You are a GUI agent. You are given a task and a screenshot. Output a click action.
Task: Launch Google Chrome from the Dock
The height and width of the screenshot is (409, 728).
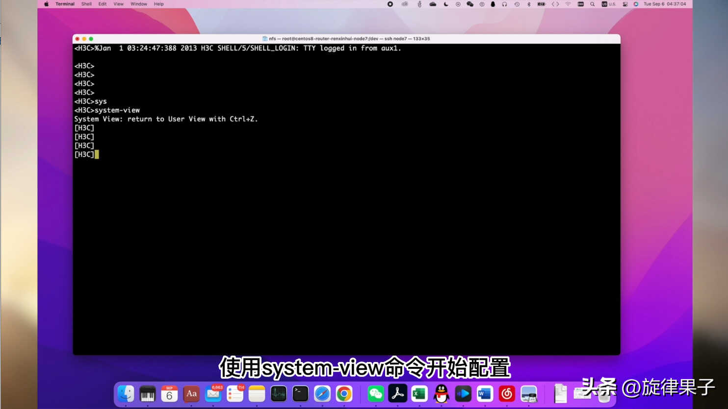tap(344, 393)
